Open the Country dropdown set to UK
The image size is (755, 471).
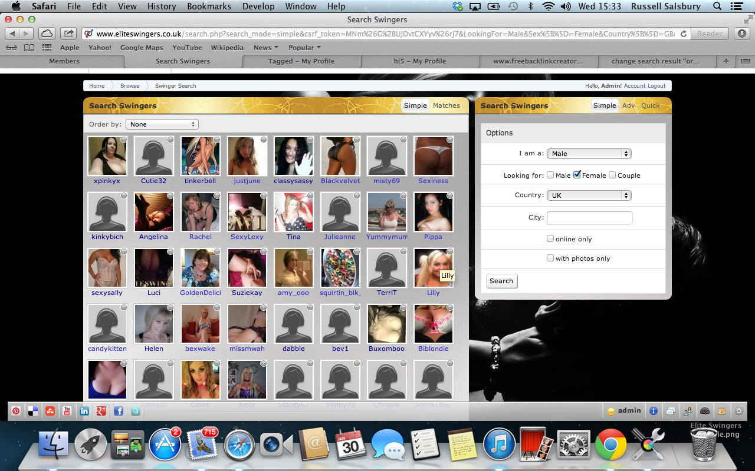pos(589,195)
